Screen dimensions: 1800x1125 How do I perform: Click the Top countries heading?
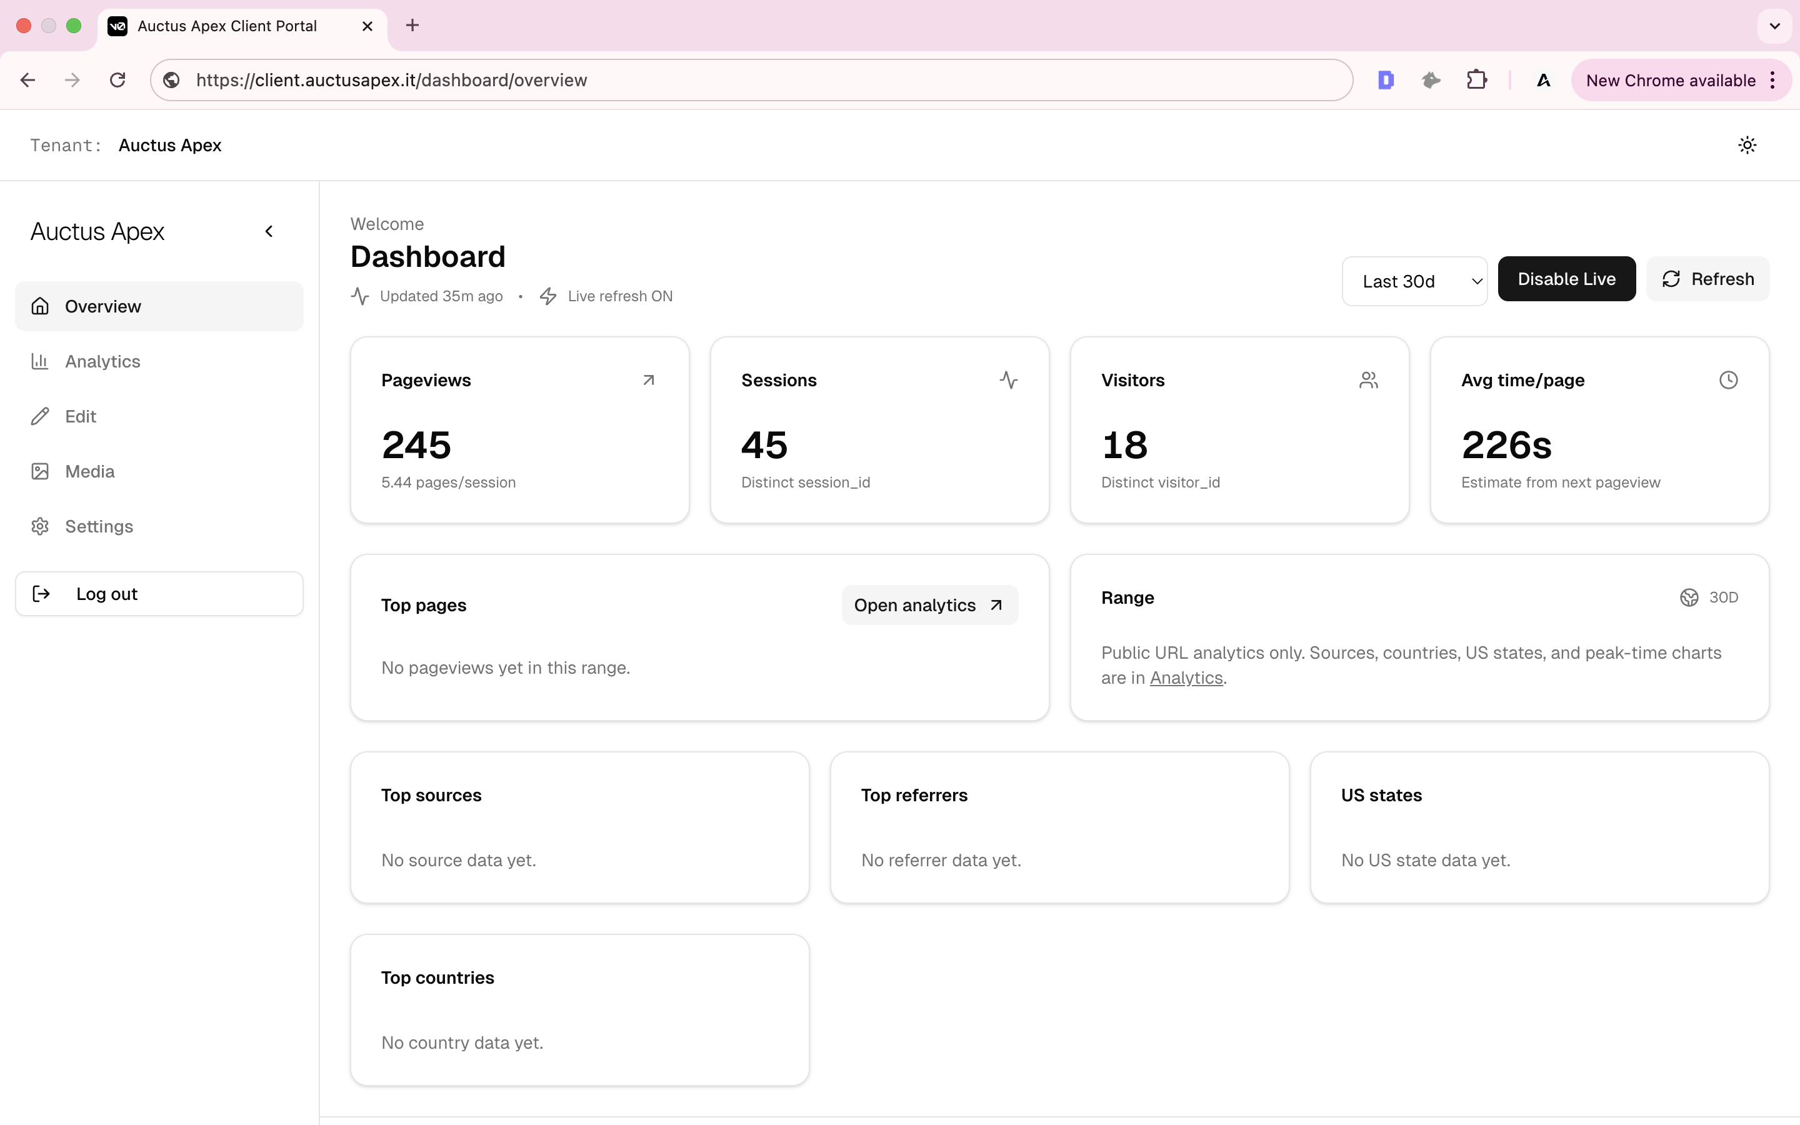438,977
